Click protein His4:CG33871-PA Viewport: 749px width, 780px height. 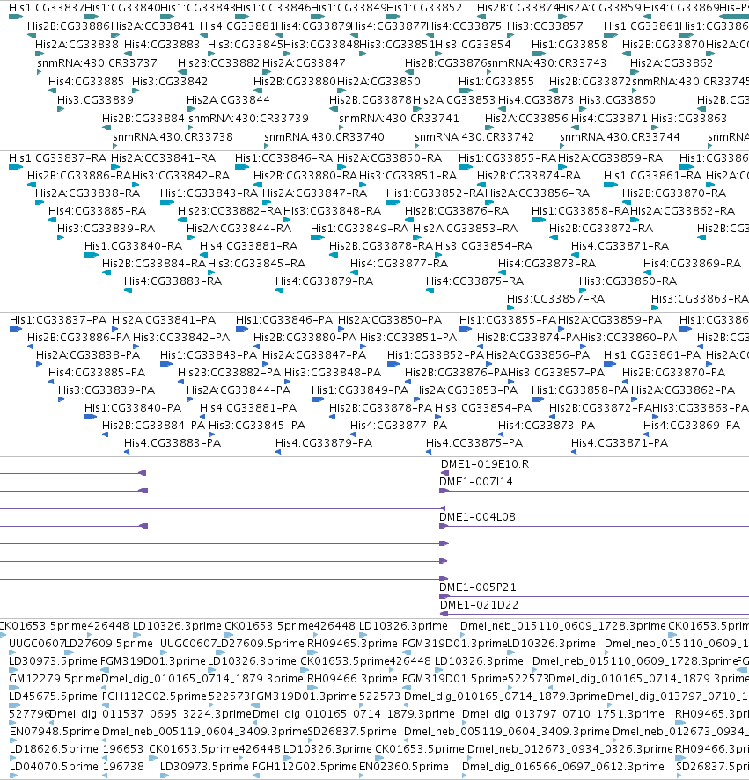[620, 442]
